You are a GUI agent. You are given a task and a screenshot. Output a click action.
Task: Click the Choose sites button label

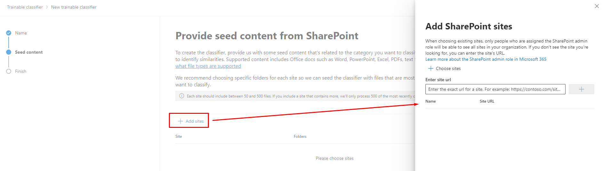point(448,68)
